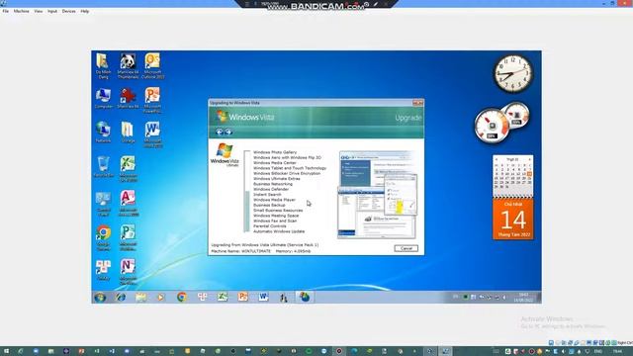Screen dimensions: 633x356
Task: Click the Vista screenshots preview image
Action: [x=377, y=195]
